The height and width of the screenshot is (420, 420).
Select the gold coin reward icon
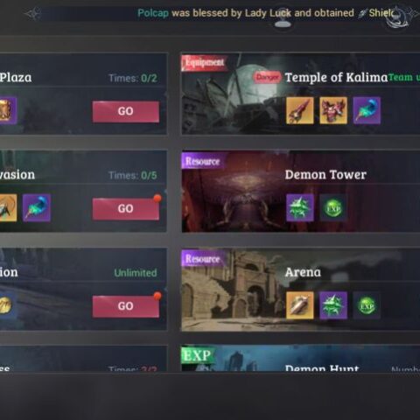(x=5, y=305)
